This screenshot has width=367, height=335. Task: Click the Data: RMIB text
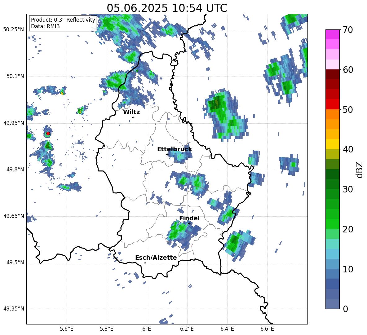coord(45,26)
